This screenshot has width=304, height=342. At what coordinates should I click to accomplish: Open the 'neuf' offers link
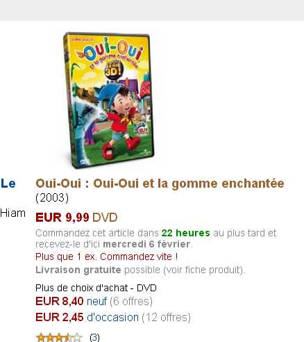96,301
